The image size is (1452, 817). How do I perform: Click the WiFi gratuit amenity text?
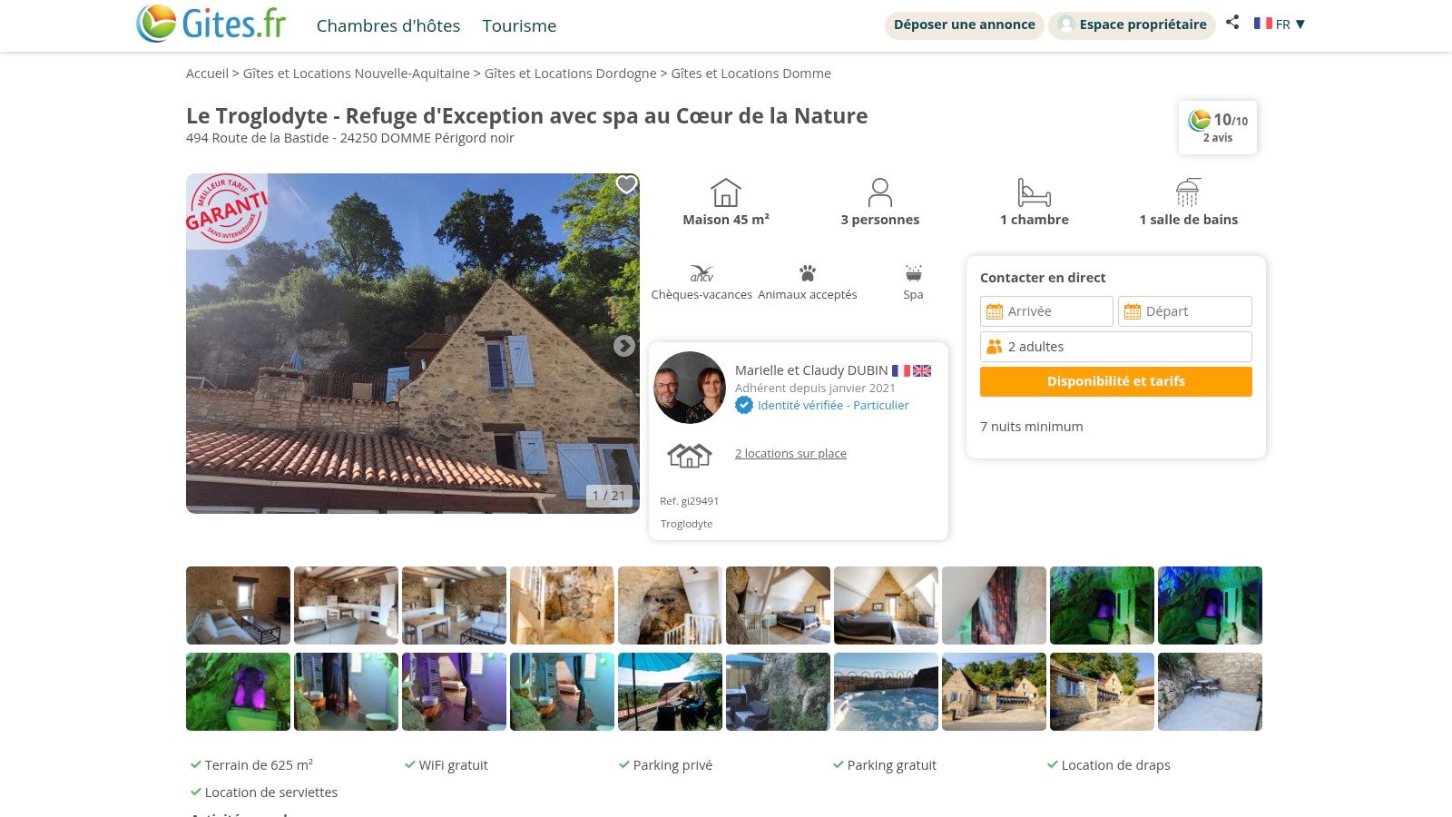coord(453,765)
